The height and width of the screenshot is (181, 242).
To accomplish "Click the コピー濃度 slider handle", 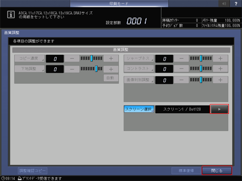I will [x=92, y=58].
